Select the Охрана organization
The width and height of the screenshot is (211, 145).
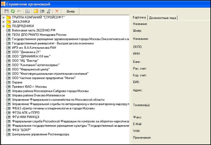(x=17, y=82)
